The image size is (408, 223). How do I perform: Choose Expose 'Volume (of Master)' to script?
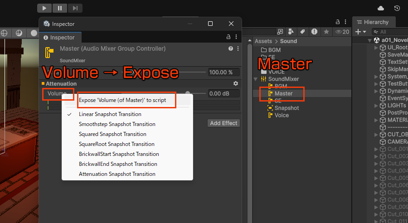click(122, 100)
